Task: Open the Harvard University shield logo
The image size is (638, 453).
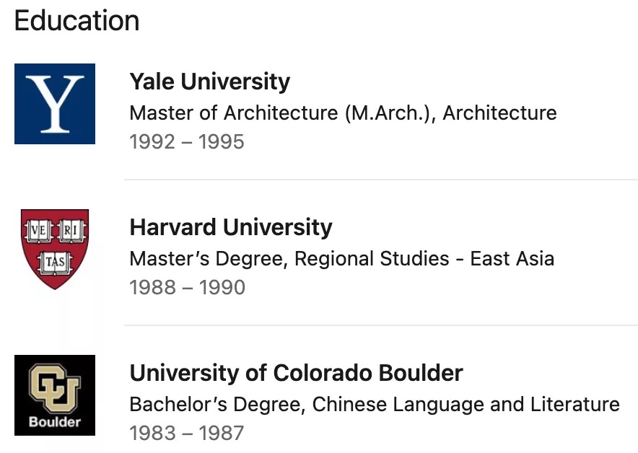Action: tap(55, 249)
